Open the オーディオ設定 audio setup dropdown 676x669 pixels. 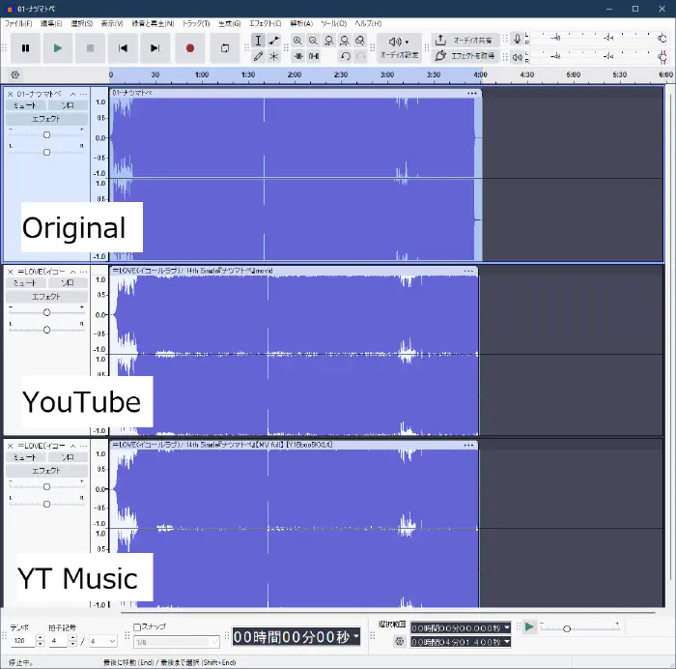[399, 48]
